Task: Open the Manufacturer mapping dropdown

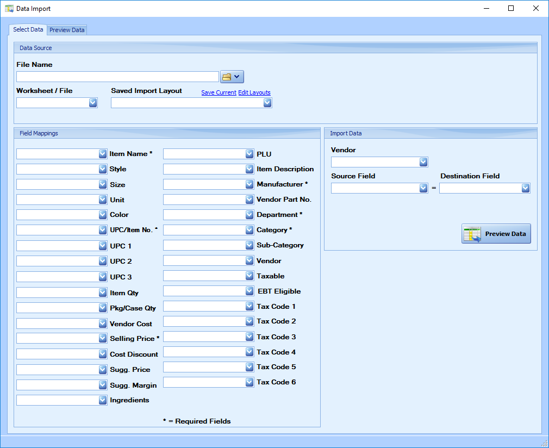Action: coord(249,184)
